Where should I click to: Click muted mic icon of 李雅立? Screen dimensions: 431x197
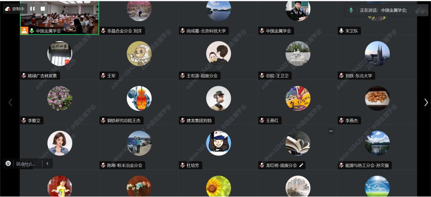click(24, 120)
